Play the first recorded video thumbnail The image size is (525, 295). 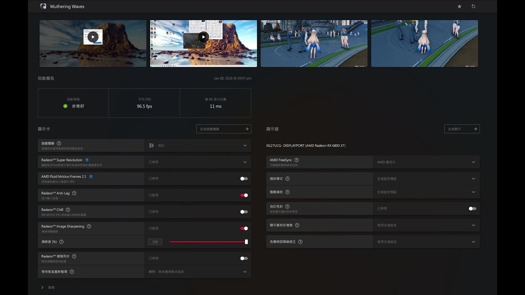(93, 37)
